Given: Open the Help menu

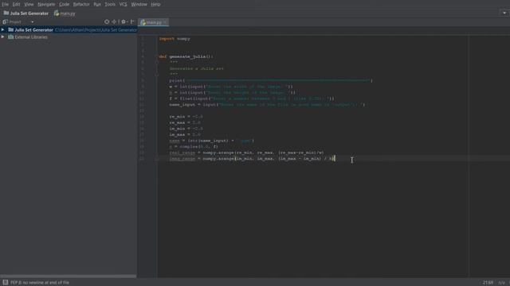Looking at the screenshot, I should point(155,4).
